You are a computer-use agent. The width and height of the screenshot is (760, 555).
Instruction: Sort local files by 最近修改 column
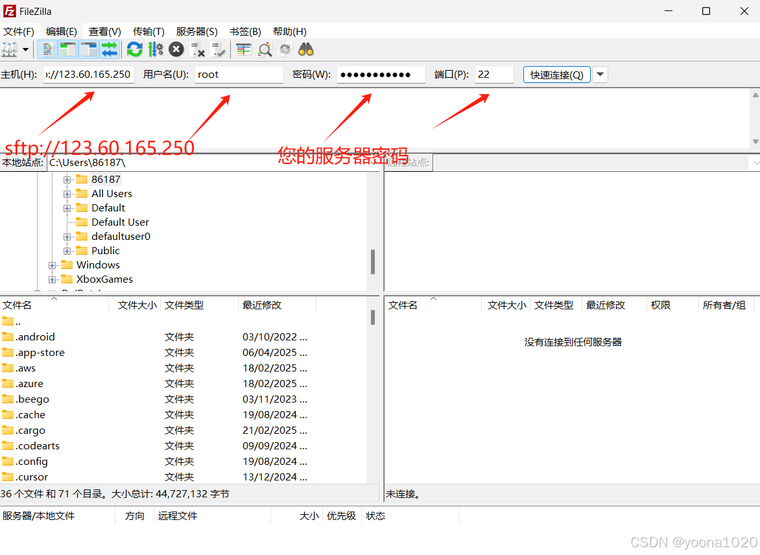pyautogui.click(x=278, y=305)
